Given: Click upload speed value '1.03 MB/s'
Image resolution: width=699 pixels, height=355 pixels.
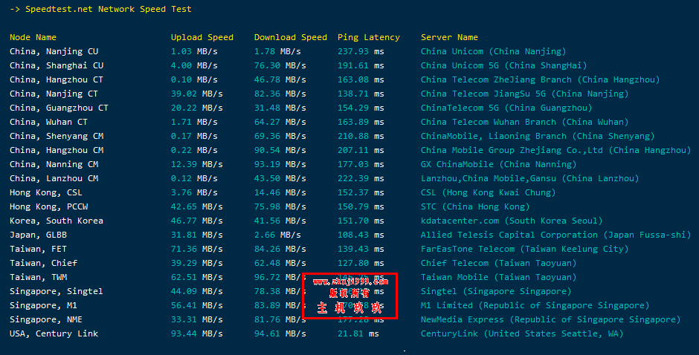Looking at the screenshot, I should click(194, 52).
